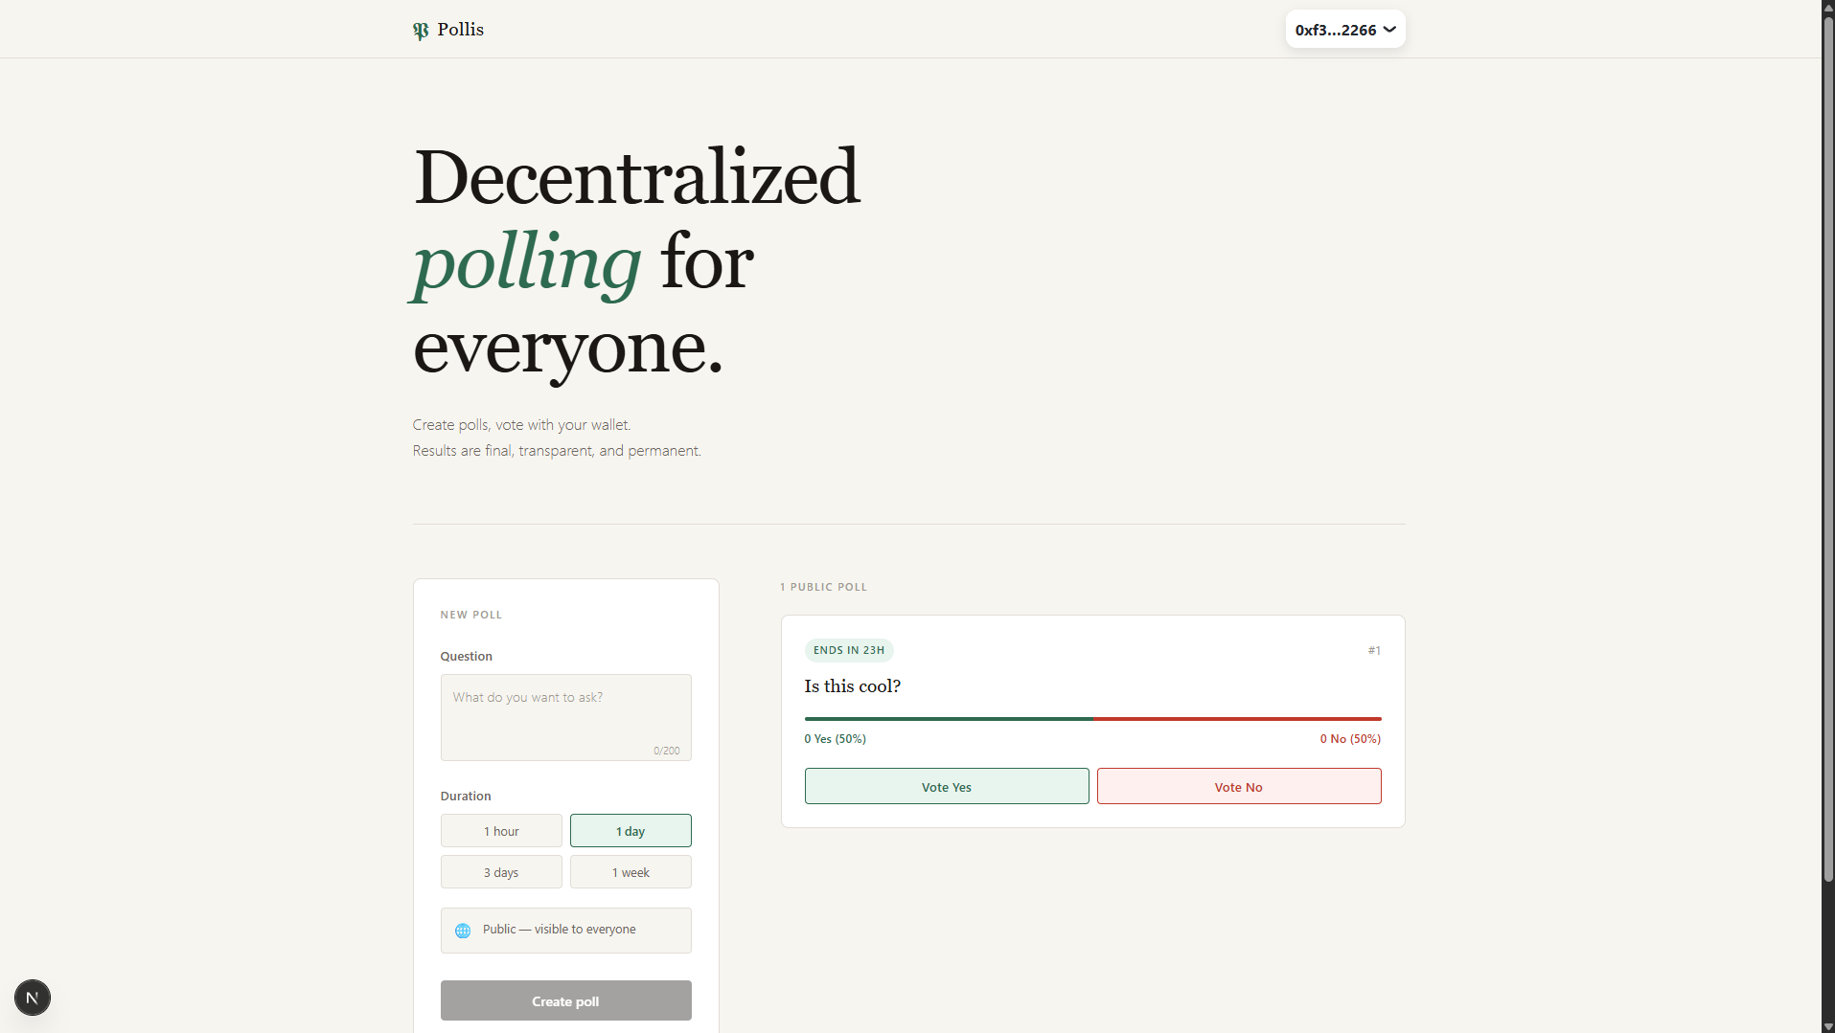Select the 1 day duration option

pos(631,831)
